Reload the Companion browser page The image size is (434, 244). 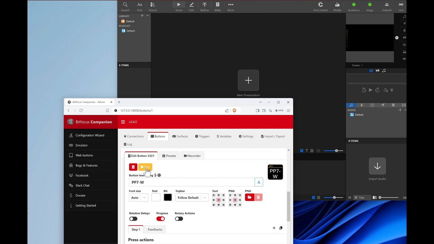81,110
